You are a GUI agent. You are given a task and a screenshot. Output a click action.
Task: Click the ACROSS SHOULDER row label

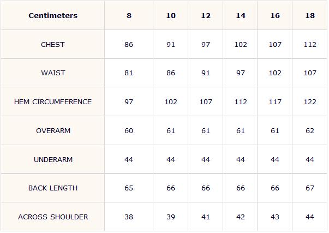click(x=53, y=217)
